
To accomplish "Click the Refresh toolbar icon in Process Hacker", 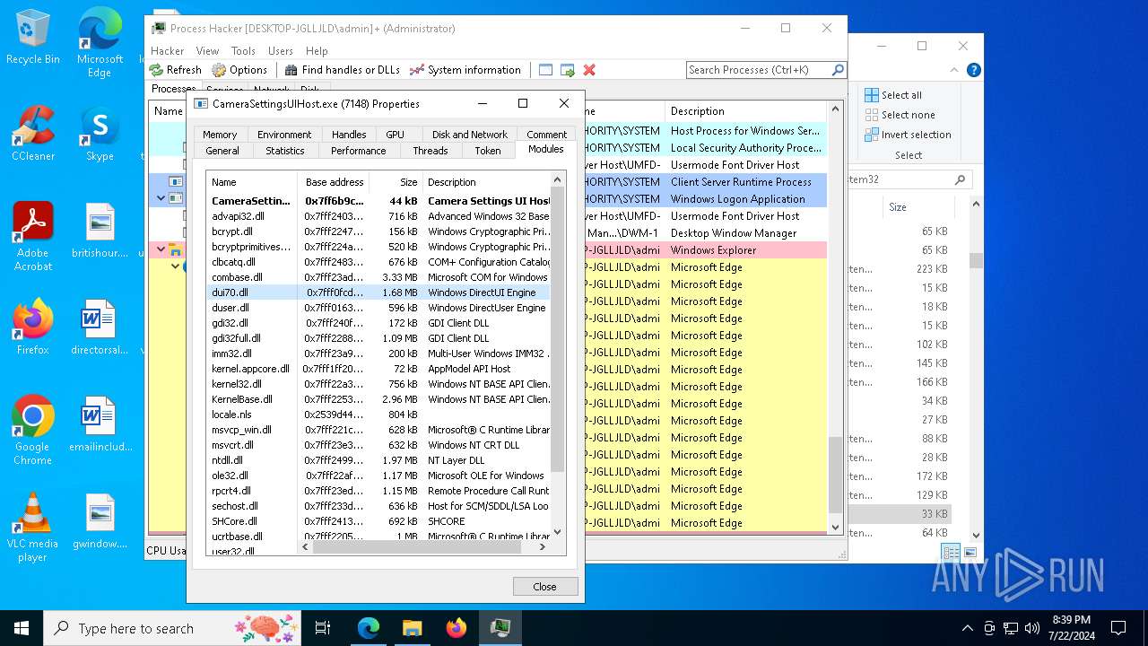I will click(x=176, y=70).
